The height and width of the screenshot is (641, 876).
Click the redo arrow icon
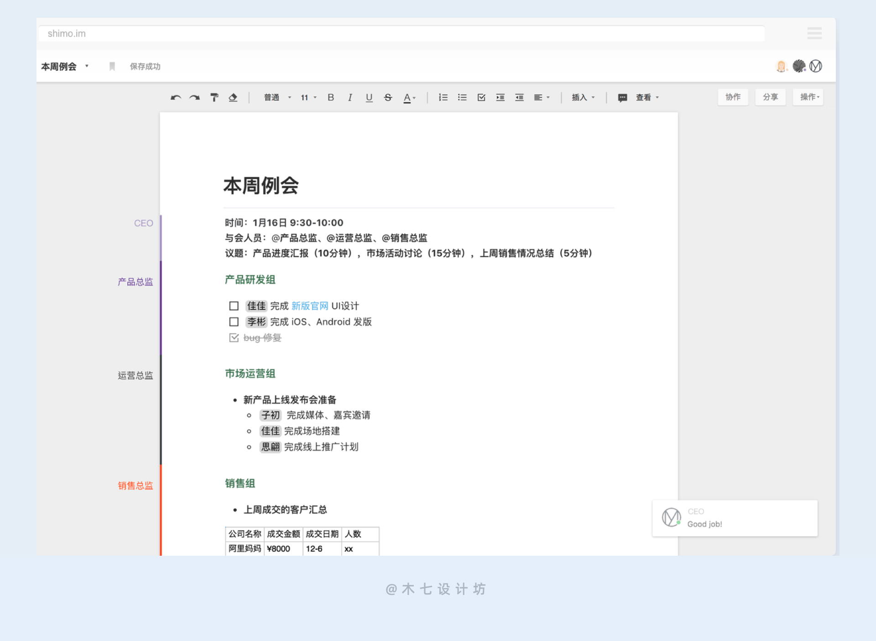tap(195, 98)
